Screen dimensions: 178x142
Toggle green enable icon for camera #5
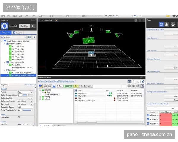(x=10, y=57)
